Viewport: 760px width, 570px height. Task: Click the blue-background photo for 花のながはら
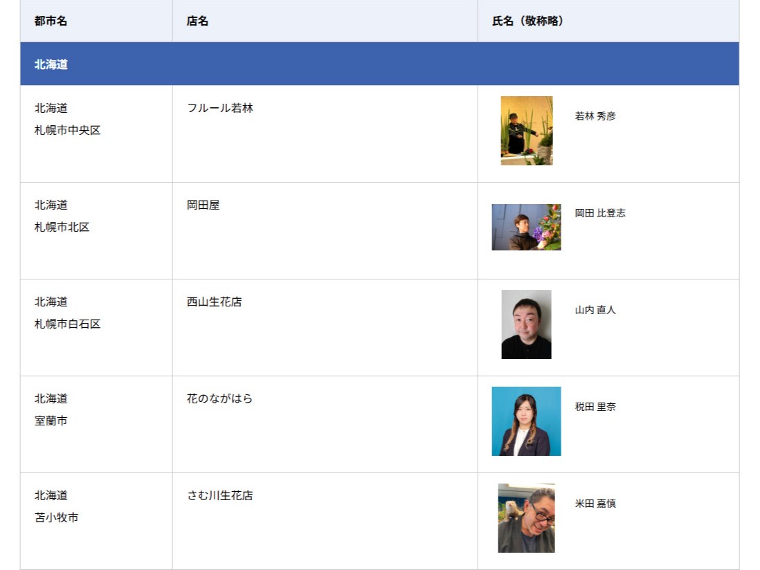tap(526, 421)
